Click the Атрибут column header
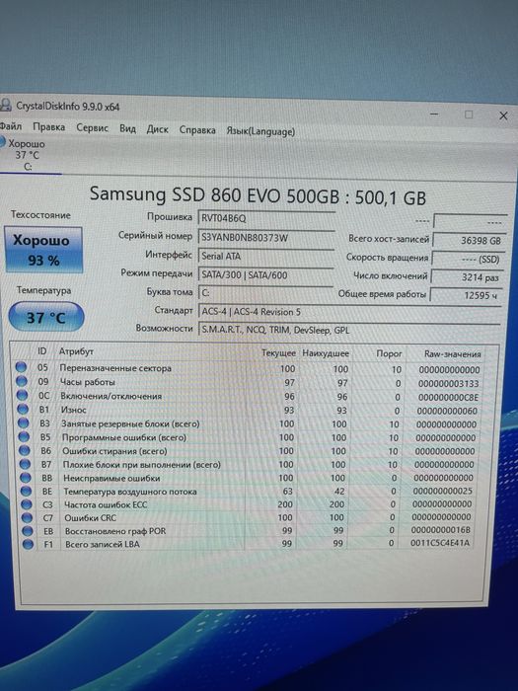This screenshot has height=691, width=518. click(x=76, y=351)
